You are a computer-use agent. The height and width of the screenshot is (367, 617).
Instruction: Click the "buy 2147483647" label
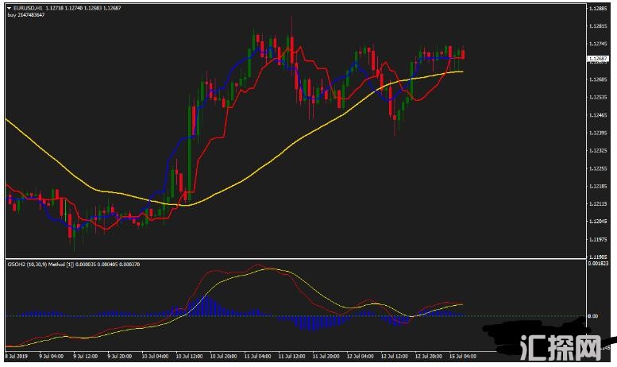point(26,15)
